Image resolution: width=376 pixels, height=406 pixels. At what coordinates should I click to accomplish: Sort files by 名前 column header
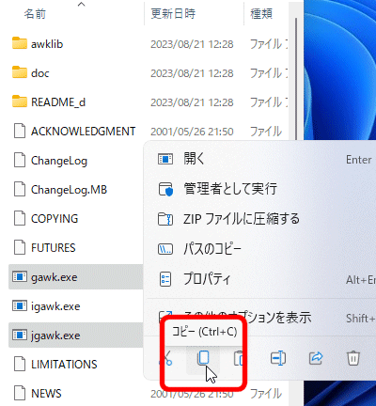[35, 14]
